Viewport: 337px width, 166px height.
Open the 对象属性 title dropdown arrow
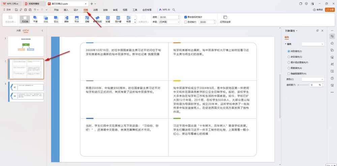pos(297,31)
